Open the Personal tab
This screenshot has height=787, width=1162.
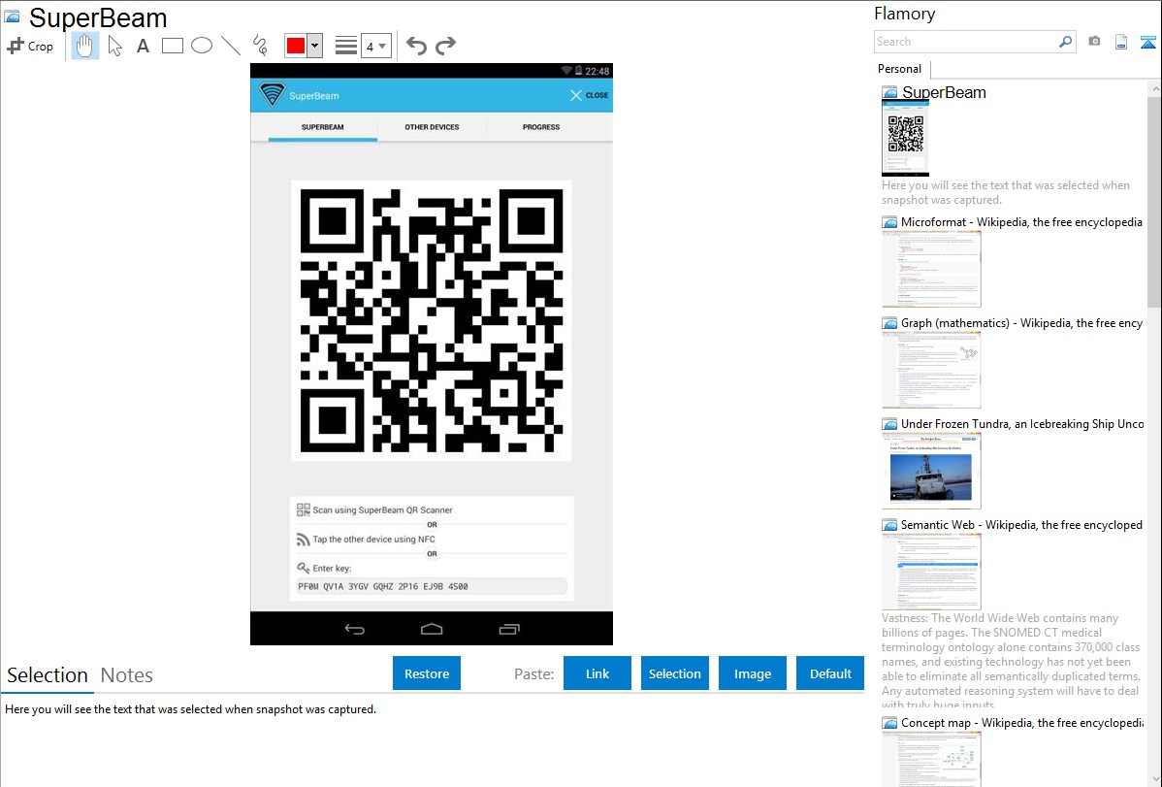(899, 69)
